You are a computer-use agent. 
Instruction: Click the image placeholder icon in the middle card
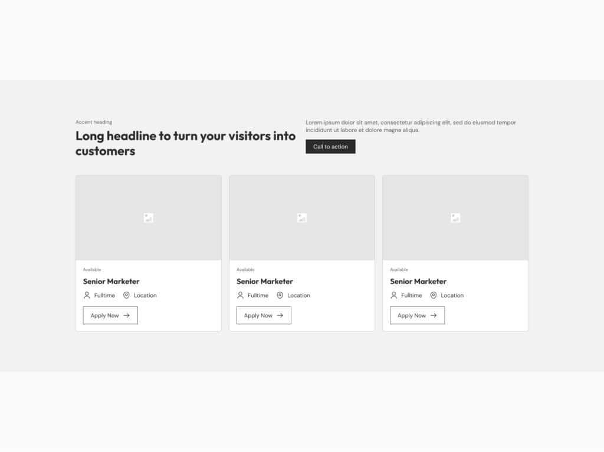(x=301, y=218)
